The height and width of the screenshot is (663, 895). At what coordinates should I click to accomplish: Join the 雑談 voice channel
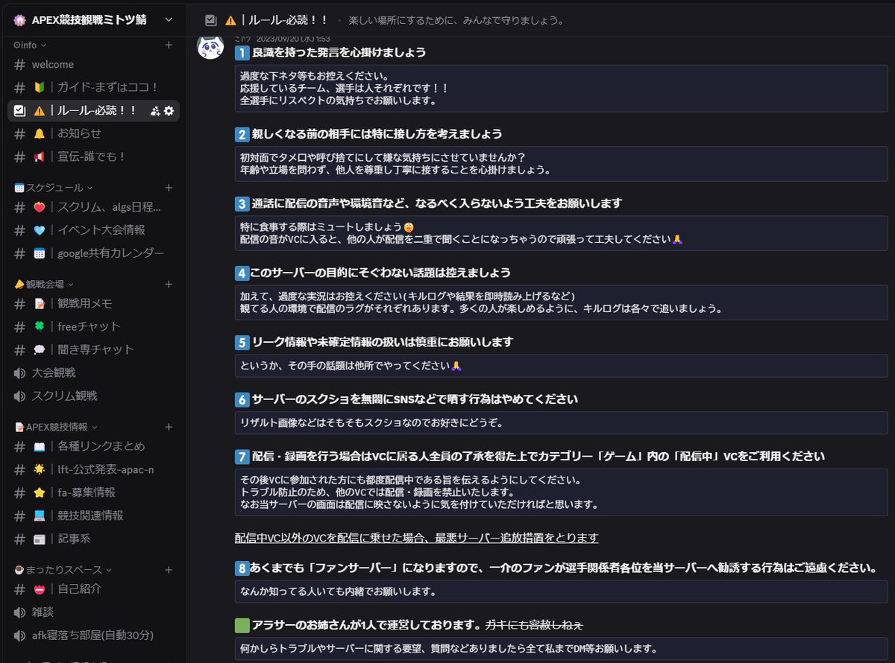coord(93,612)
